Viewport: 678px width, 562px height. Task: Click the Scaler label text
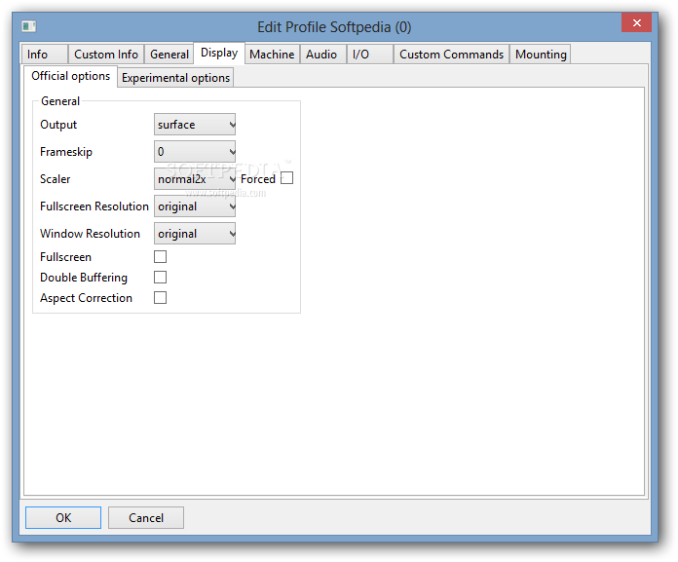pyautogui.click(x=55, y=179)
